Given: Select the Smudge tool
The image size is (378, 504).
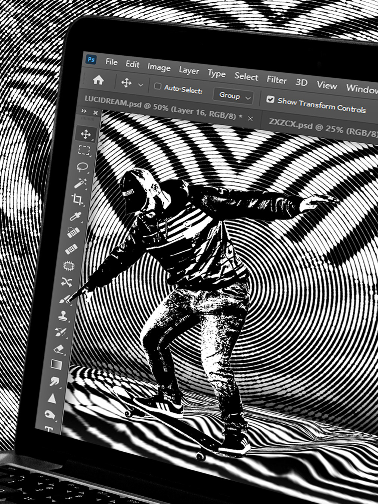Looking at the screenshot, I should pyautogui.click(x=55, y=381).
